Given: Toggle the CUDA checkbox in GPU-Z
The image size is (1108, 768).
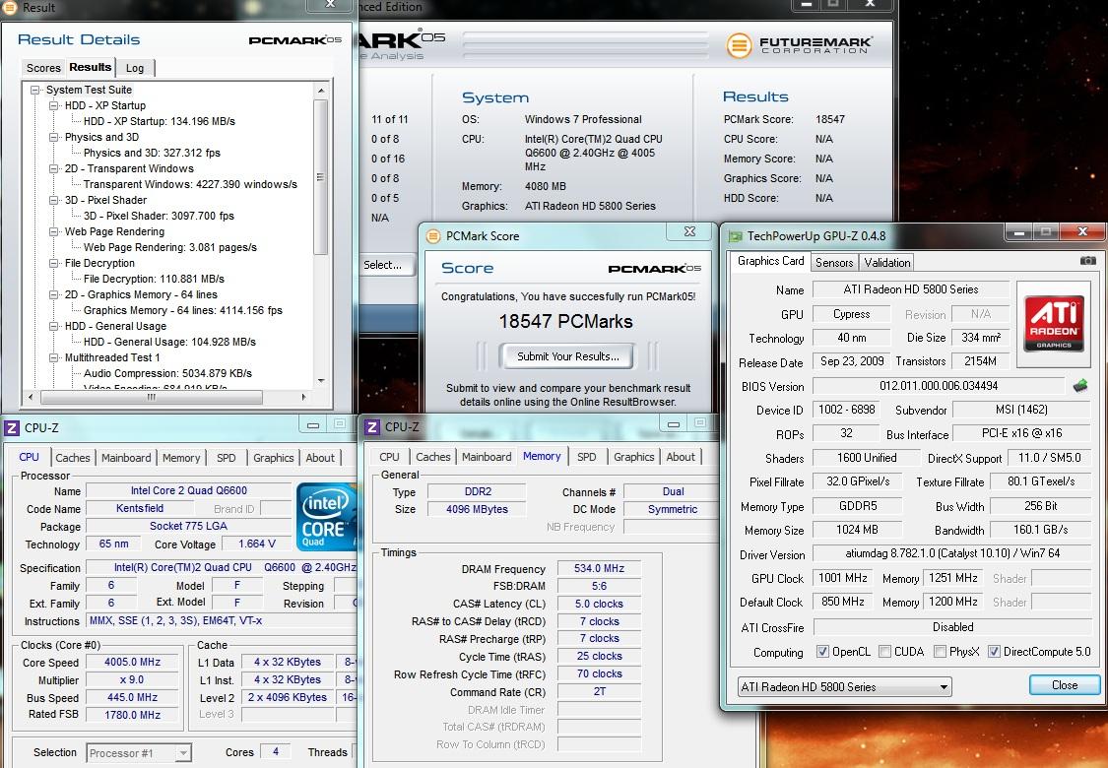Looking at the screenshot, I should click(x=884, y=652).
